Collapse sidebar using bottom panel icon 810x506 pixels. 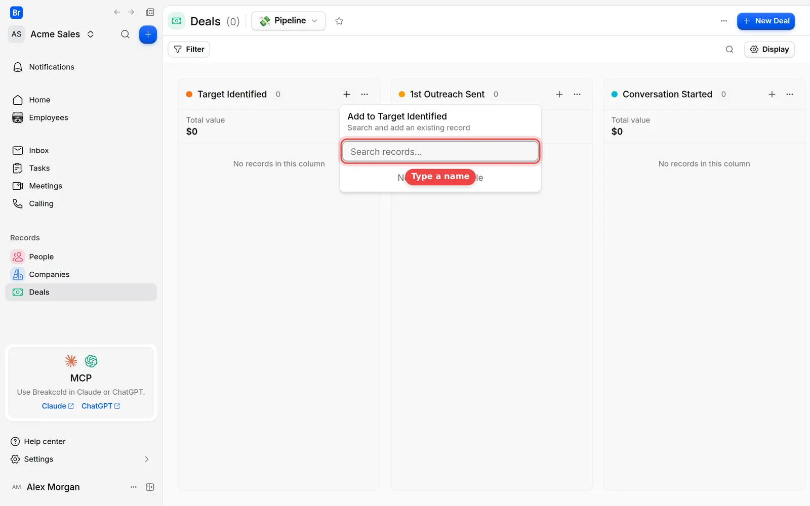pos(150,487)
